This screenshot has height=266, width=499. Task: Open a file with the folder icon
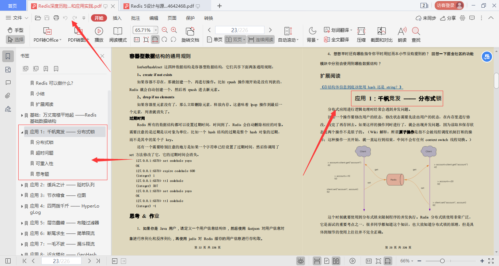38,18
